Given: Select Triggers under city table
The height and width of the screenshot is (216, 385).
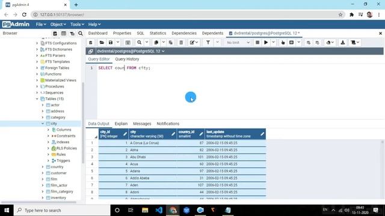Looking at the screenshot, I should tap(63, 161).
